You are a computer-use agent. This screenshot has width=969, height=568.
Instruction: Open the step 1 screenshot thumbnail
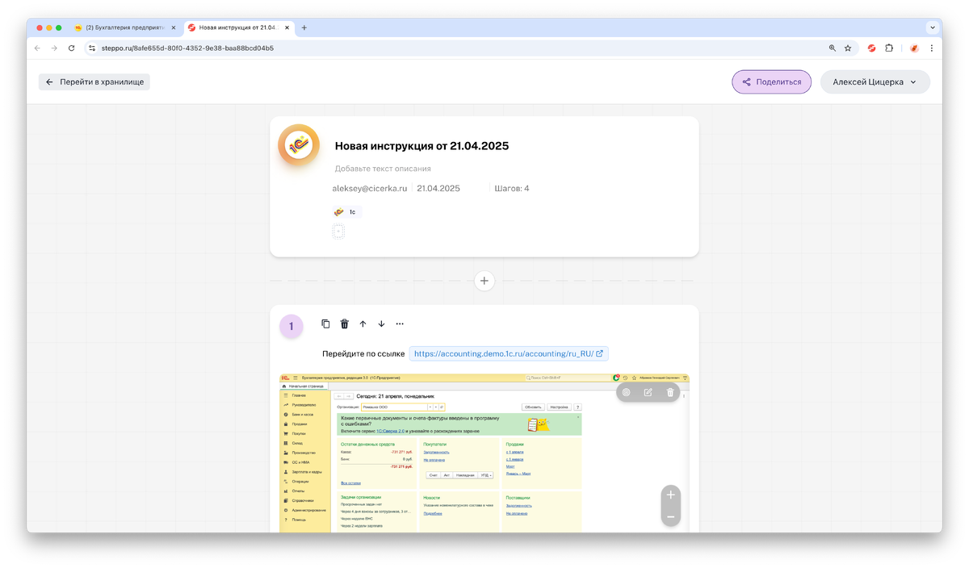(x=484, y=453)
